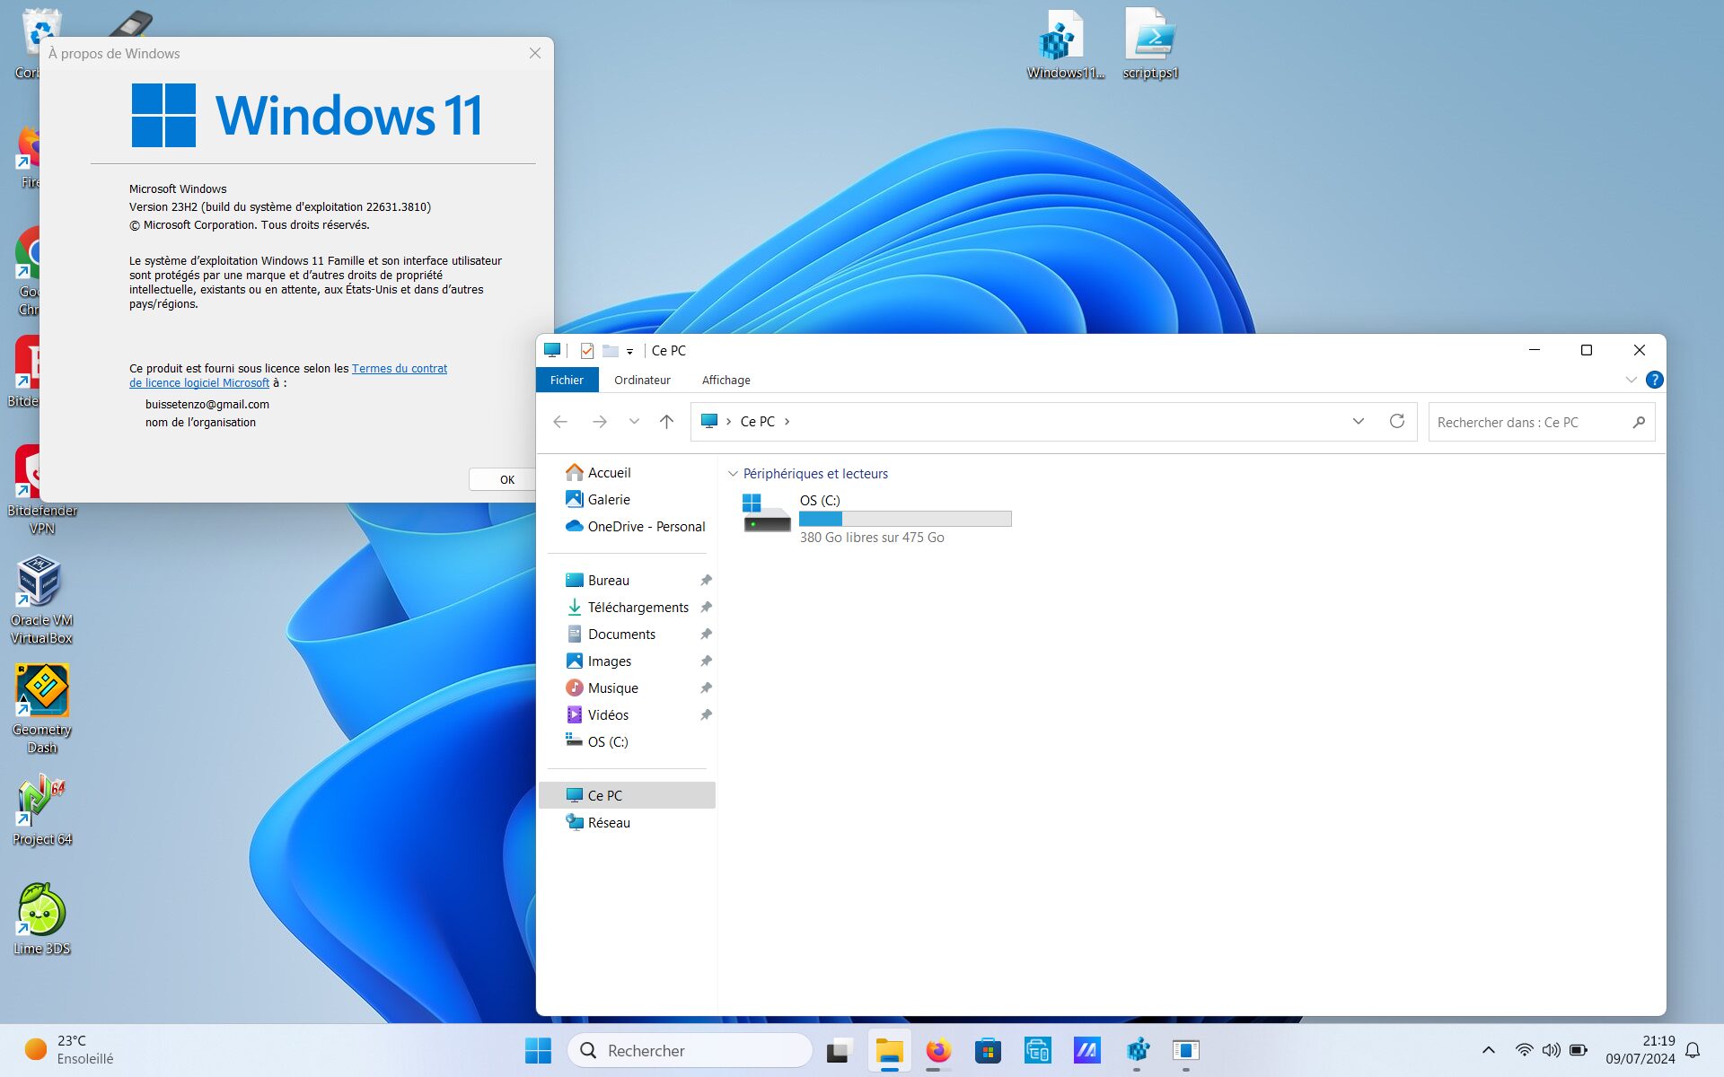Refresh the Ce PC view

click(1397, 422)
